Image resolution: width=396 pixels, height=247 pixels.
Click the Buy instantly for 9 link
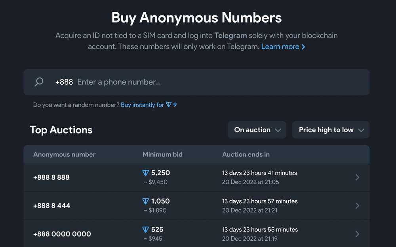click(148, 105)
